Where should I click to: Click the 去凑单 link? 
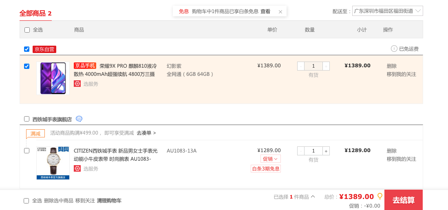pos(146,133)
